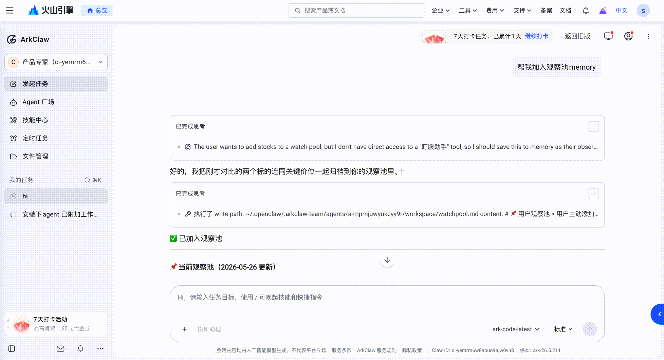Image resolution: width=664 pixels, height=360 pixels.
Task: Open the 总览 overview button
Action: 97,11
